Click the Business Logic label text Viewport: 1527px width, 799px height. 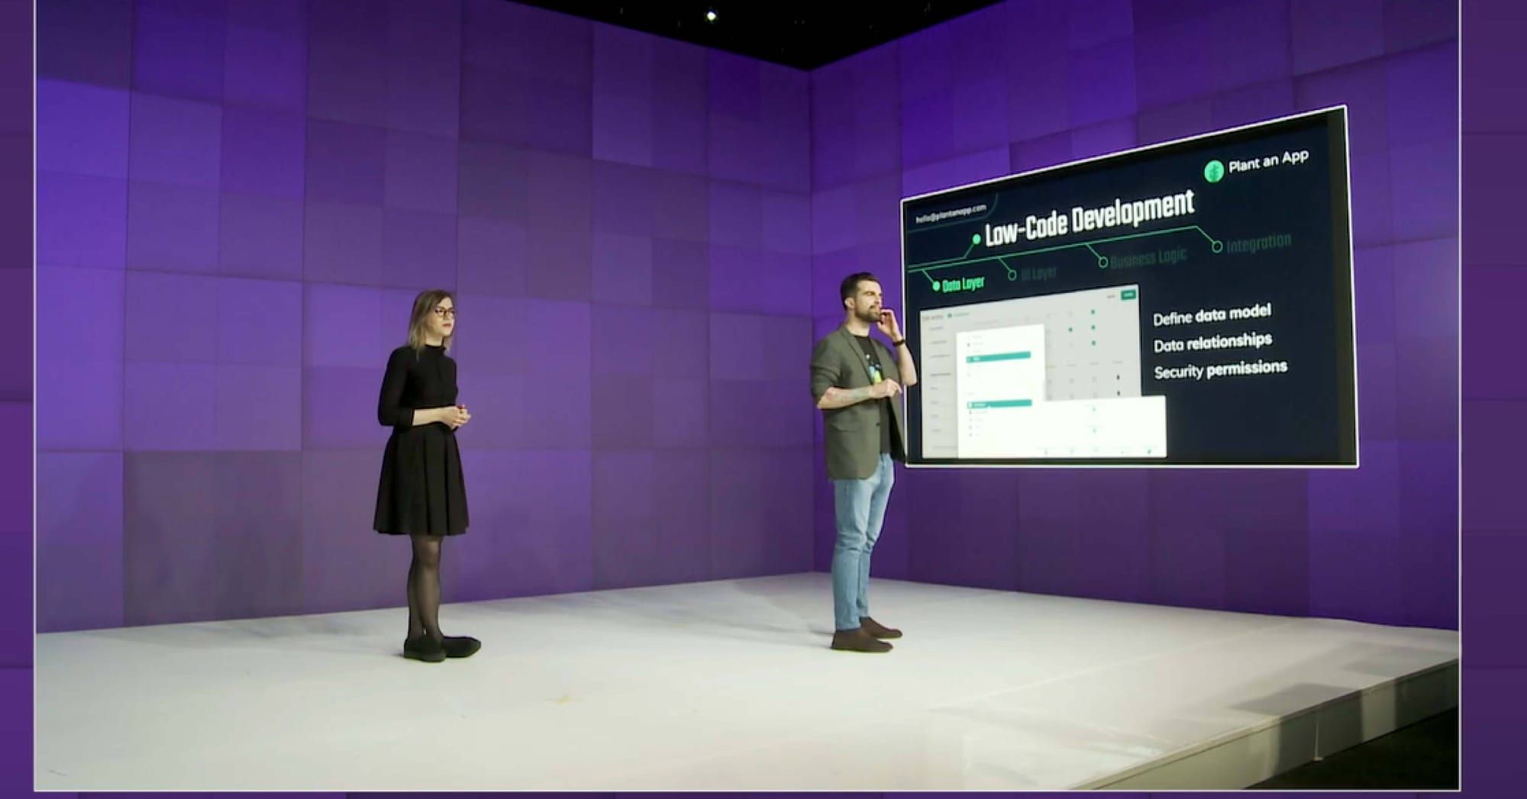[x=1148, y=258]
